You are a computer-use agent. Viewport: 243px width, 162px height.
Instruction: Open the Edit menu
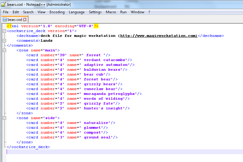point(16,12)
